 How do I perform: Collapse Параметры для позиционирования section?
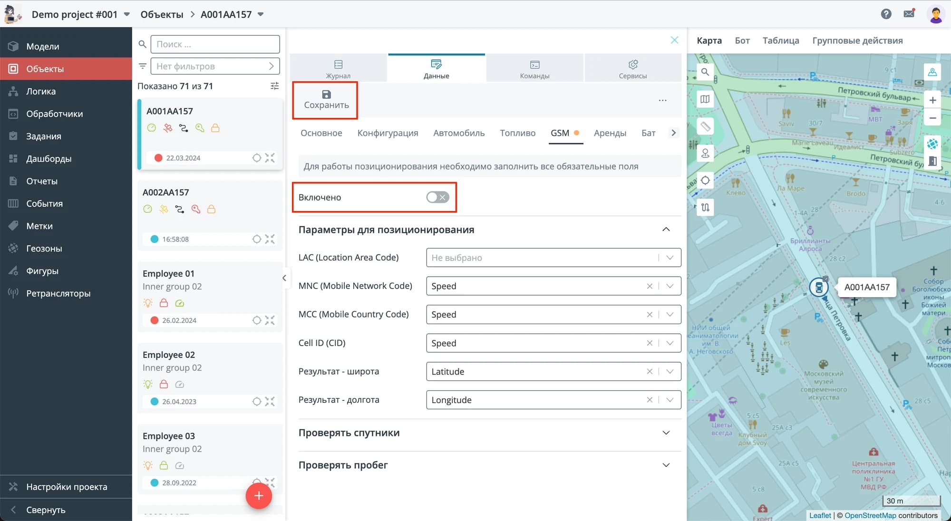tap(666, 230)
